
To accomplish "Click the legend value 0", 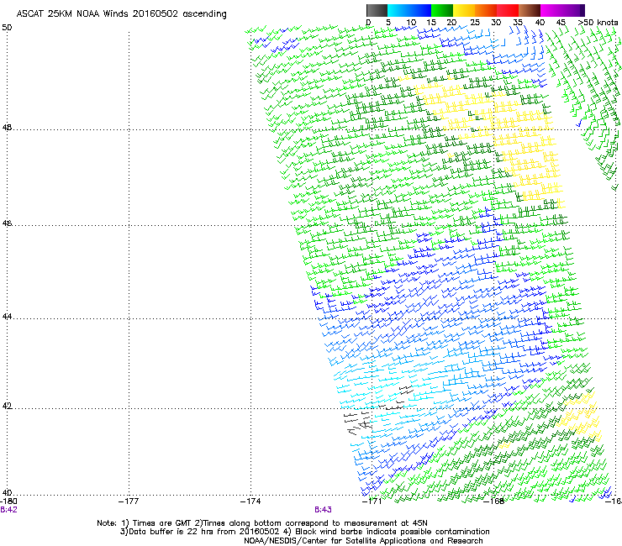I will [x=368, y=23].
